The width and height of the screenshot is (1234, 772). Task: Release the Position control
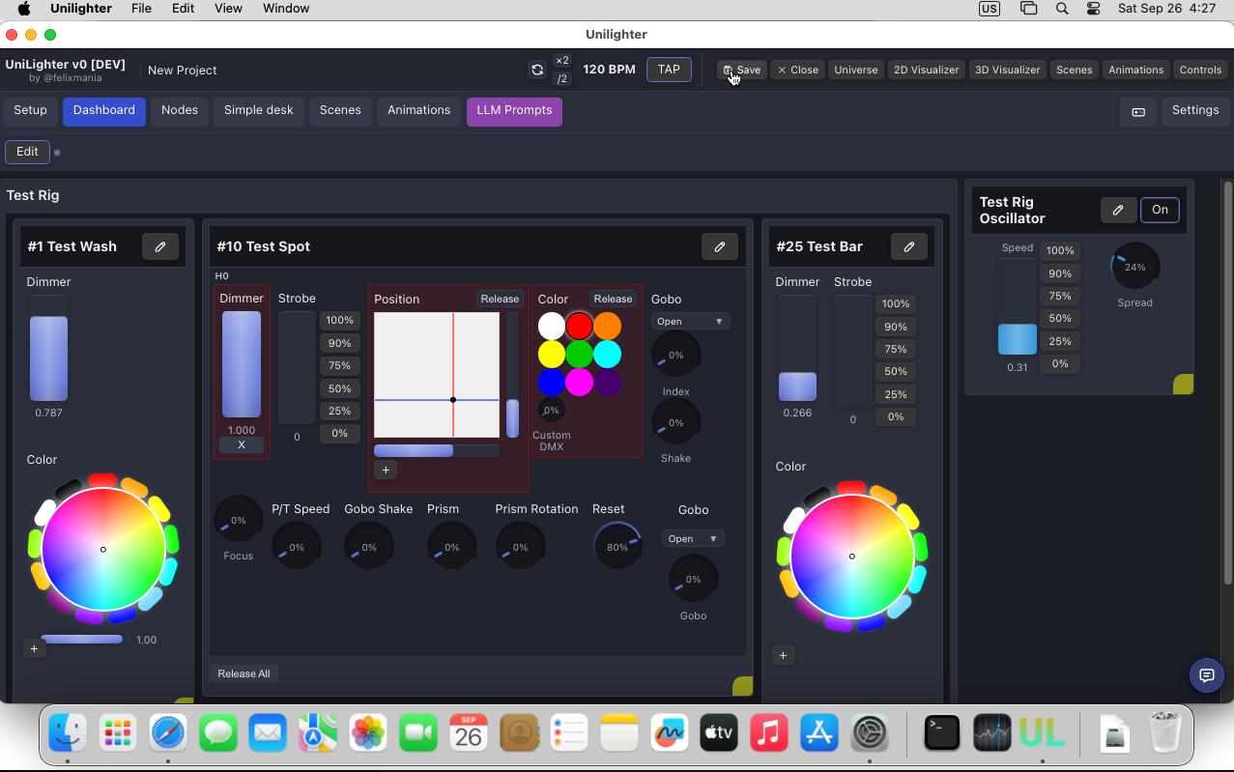500,300
